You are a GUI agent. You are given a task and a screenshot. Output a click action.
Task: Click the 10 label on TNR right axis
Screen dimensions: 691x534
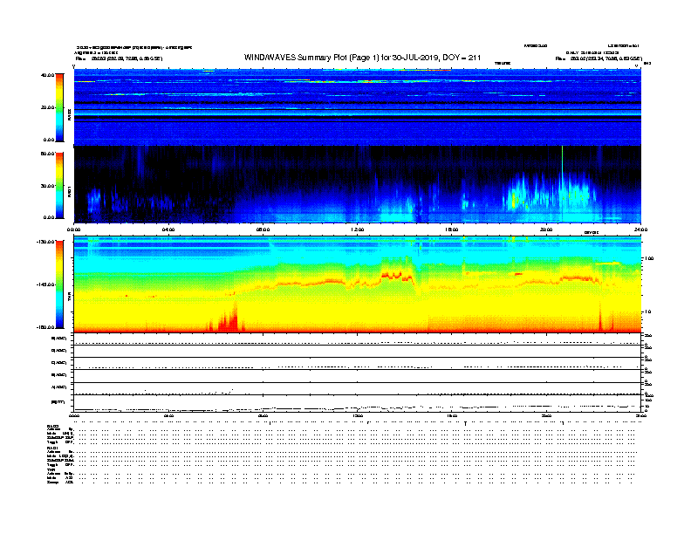(x=647, y=311)
